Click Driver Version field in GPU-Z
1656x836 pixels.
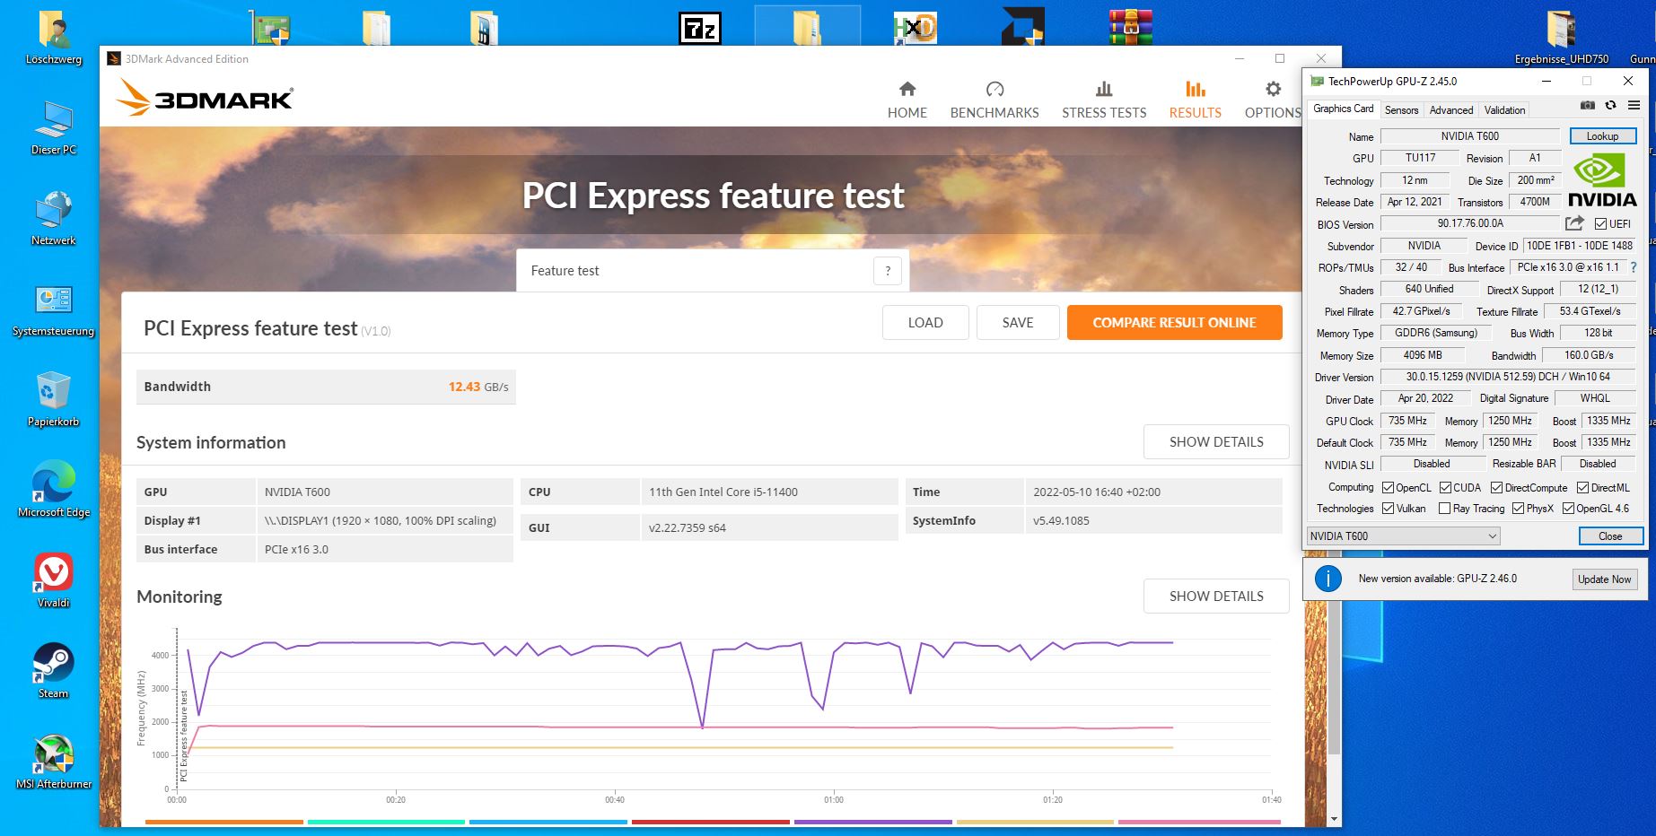tap(1508, 377)
